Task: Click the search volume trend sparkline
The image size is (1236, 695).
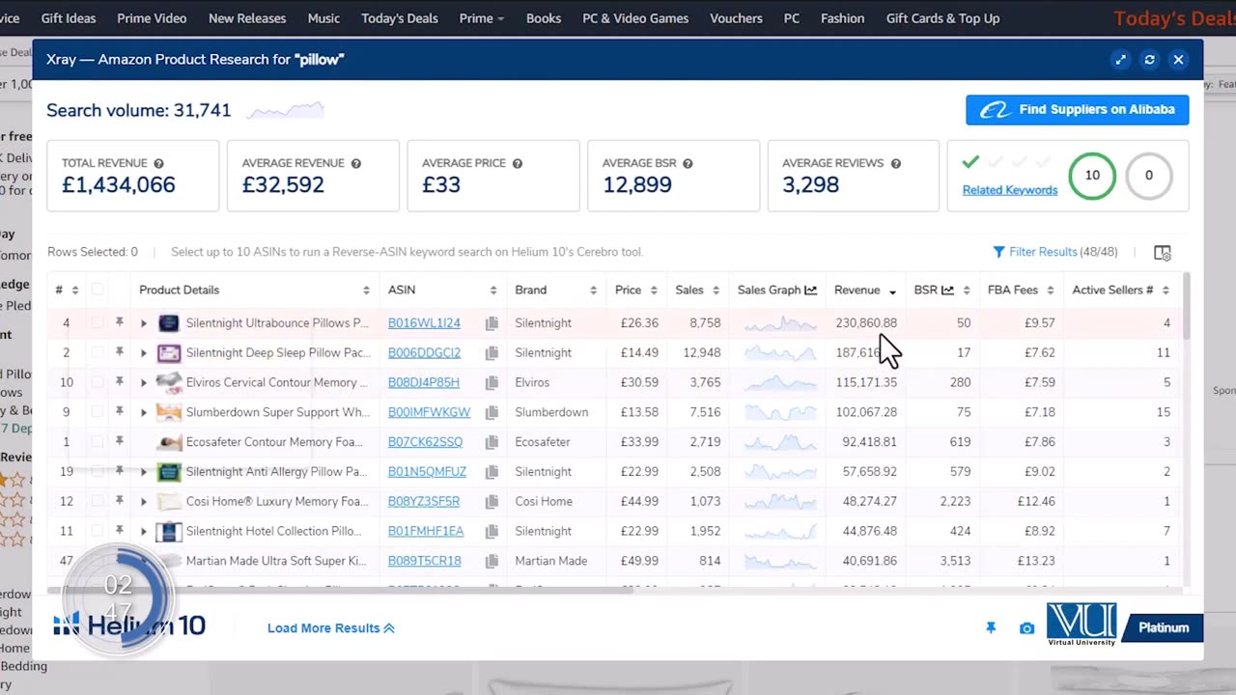Action: (x=286, y=111)
